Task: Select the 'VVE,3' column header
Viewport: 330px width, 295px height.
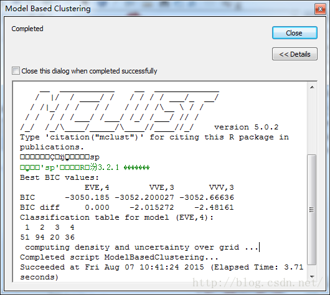Action: click(162, 187)
